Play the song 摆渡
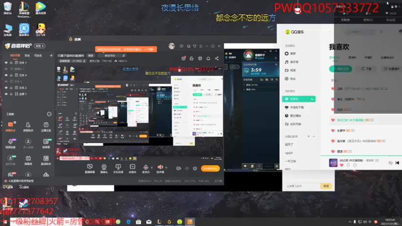 pos(340,152)
